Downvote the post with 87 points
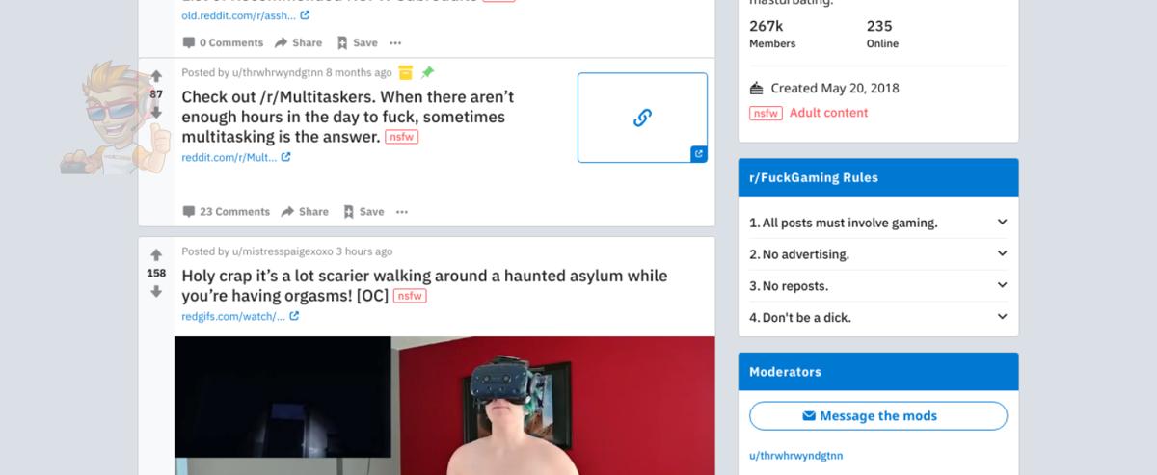 pos(156,113)
